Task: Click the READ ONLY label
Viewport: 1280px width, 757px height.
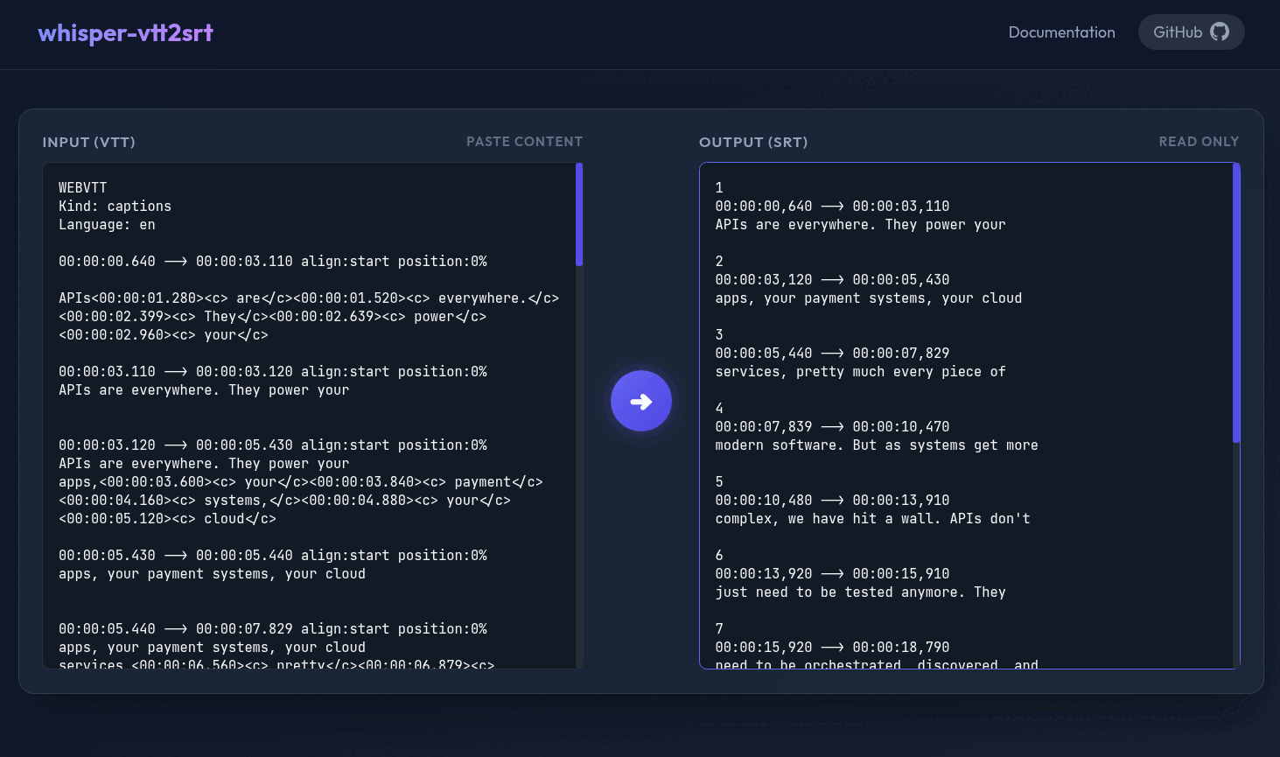Action: click(x=1199, y=142)
